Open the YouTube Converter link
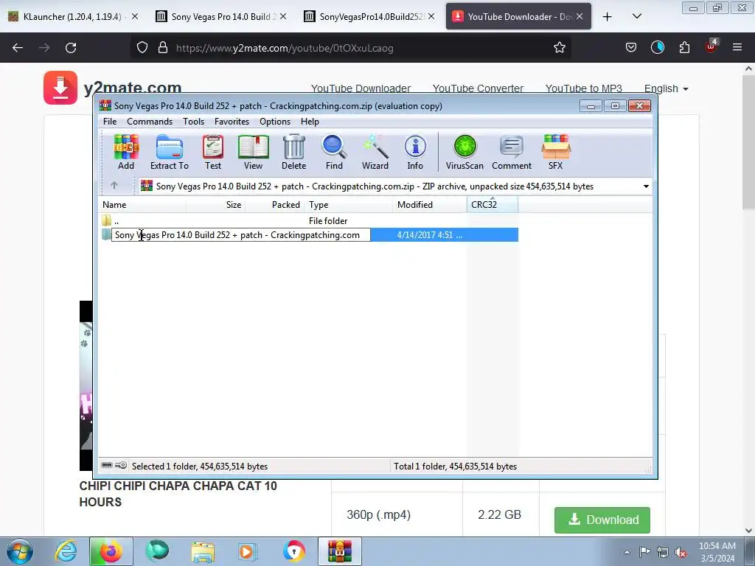 [478, 88]
